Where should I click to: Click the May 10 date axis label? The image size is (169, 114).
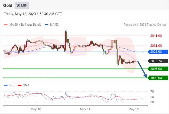(x=36, y=109)
